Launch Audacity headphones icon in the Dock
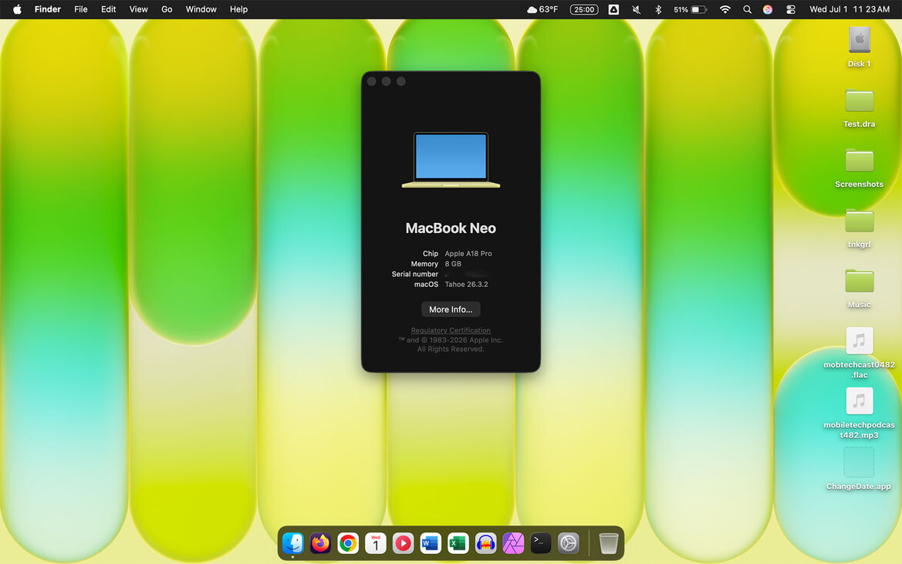The image size is (902, 564). pyautogui.click(x=485, y=542)
